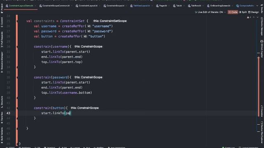Screen dimensions: 264x148
Task: Open the Commit tool window
Action: [2, 22]
